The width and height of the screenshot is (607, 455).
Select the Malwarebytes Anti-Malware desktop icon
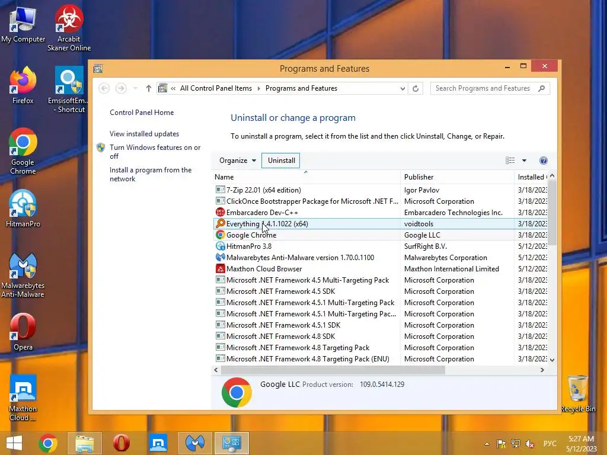(23, 275)
